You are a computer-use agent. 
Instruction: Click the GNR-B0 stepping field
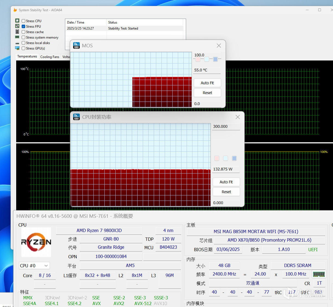coord(111,239)
